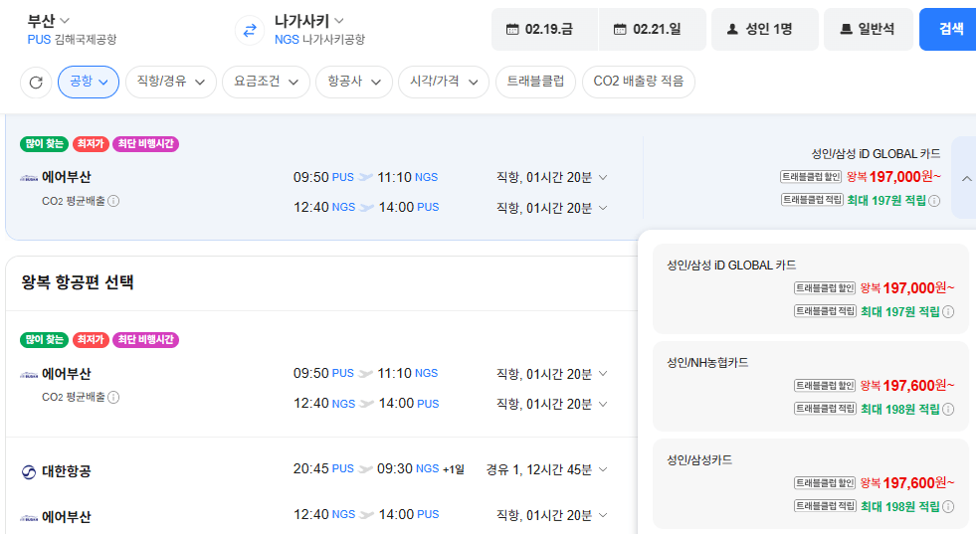Image resolution: width=976 pixels, height=534 pixels.
Task: Click calendar icon for 02.21.일
Action: click(x=620, y=29)
